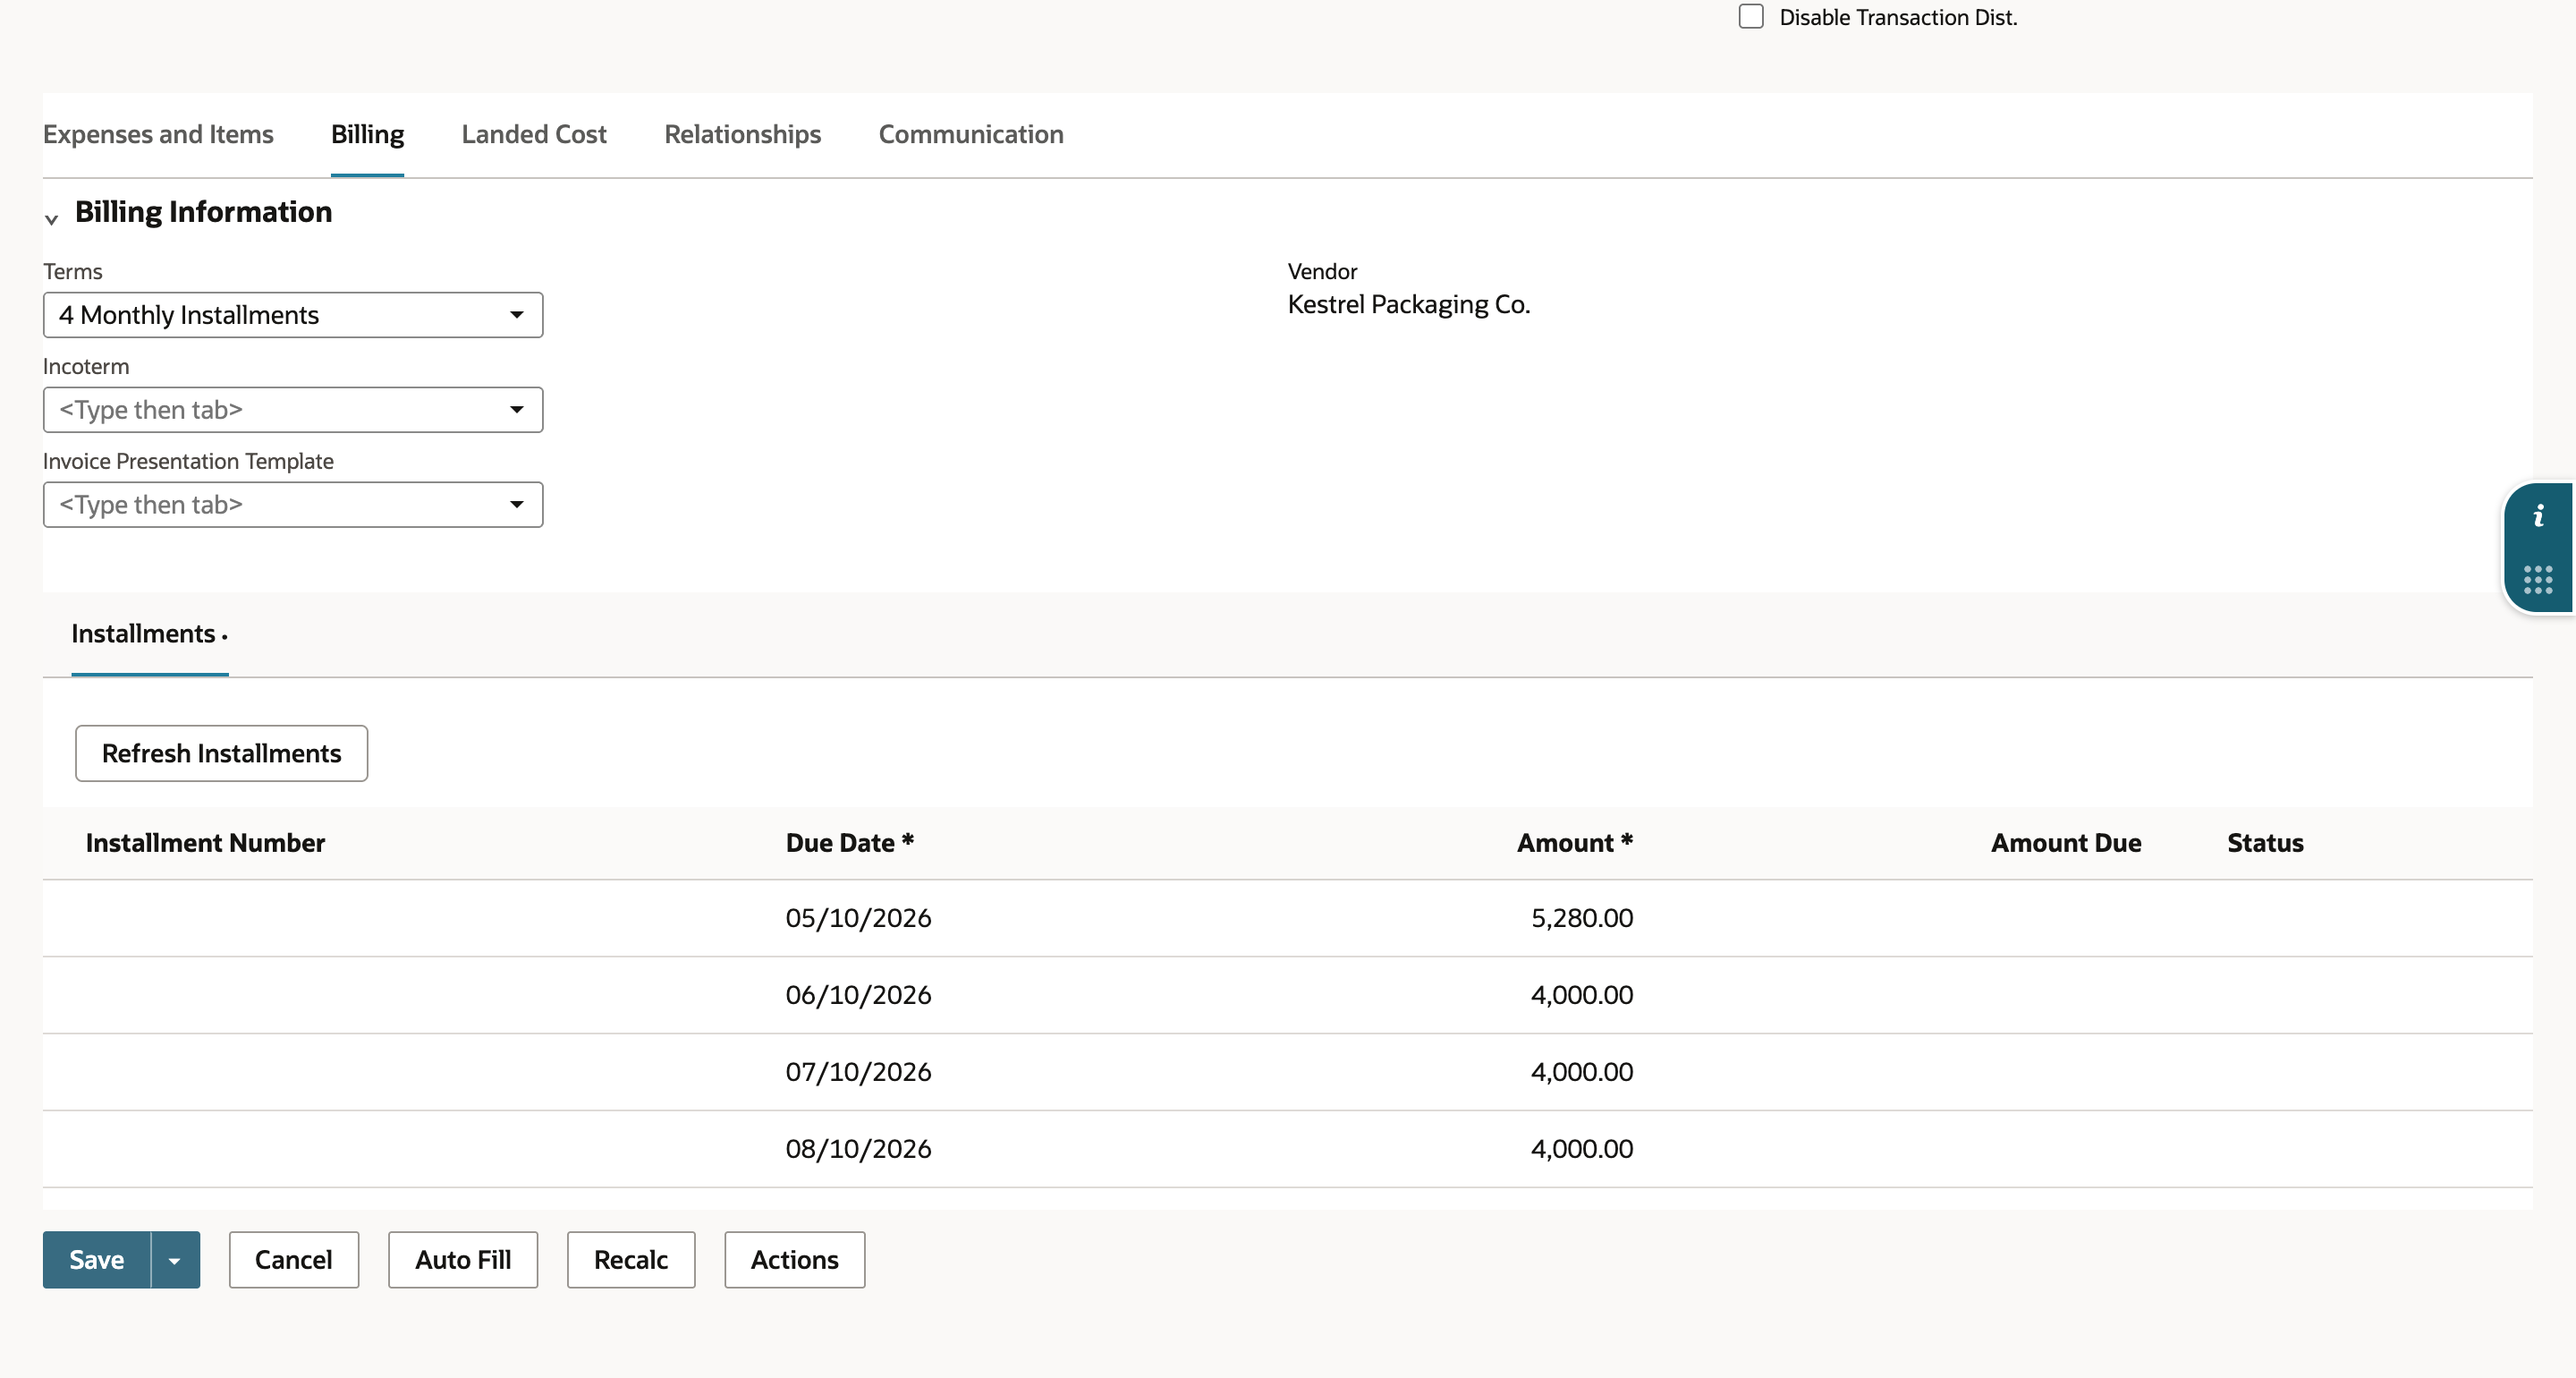Open the Communication tab
The height and width of the screenshot is (1378, 2576).
pyautogui.click(x=971, y=134)
